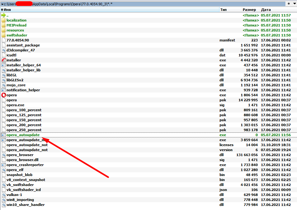Click the swiftshader folder icon
This screenshot has width=297, height=210.
[4, 35]
